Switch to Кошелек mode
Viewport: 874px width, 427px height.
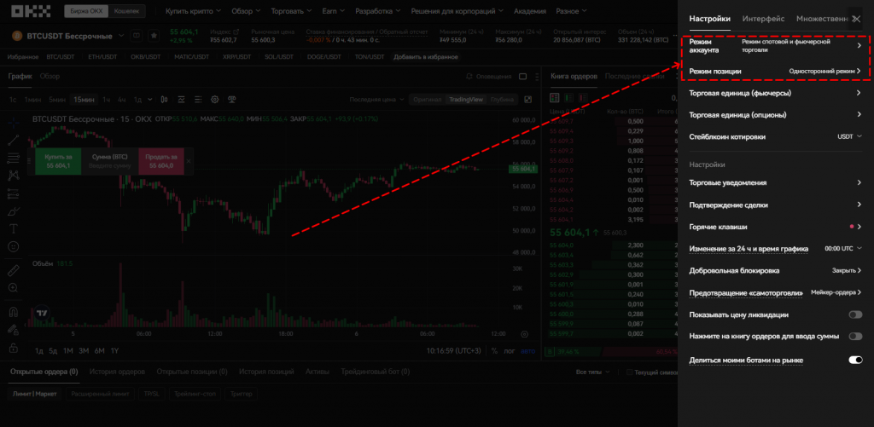pyautogui.click(x=127, y=11)
